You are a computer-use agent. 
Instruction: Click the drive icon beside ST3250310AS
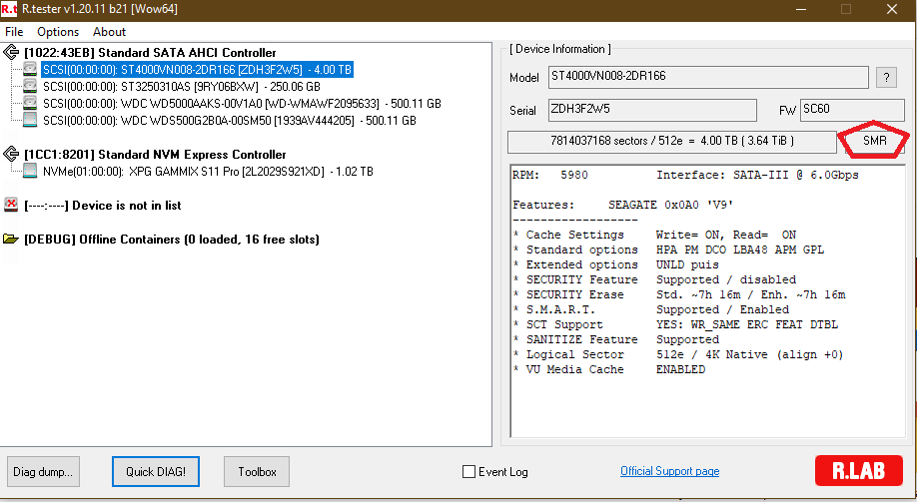point(30,87)
